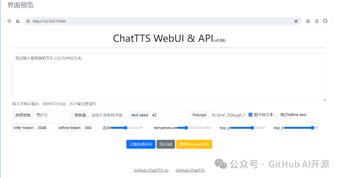Click the 导入txt import button

(x=166, y=144)
